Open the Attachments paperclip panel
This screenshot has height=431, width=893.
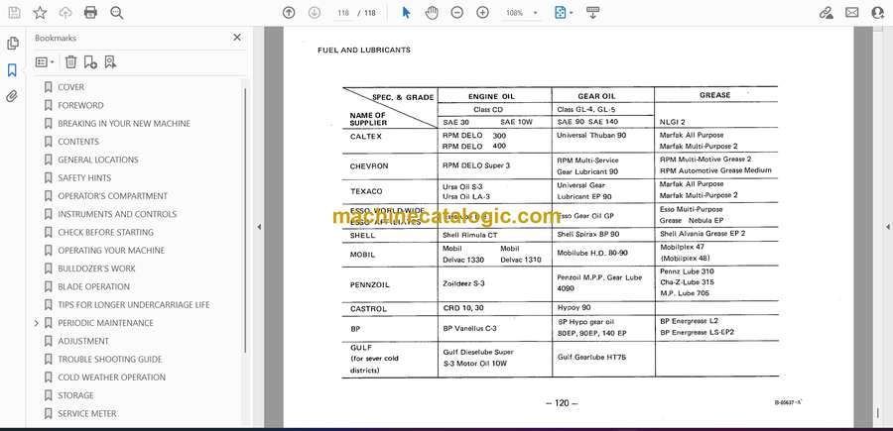[12, 96]
